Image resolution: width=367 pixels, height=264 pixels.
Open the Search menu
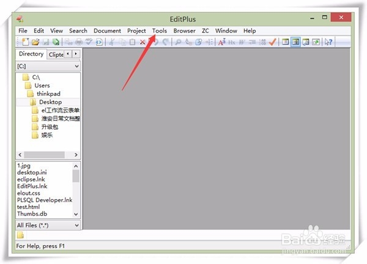tap(78, 31)
